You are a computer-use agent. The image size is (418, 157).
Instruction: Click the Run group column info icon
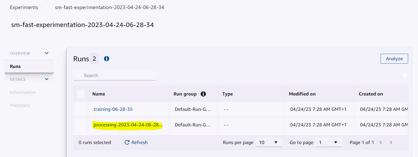(x=203, y=94)
